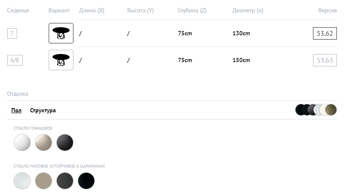351x194 pixels.
Task: Click the bronze circle in finish preview
Action: point(331,110)
